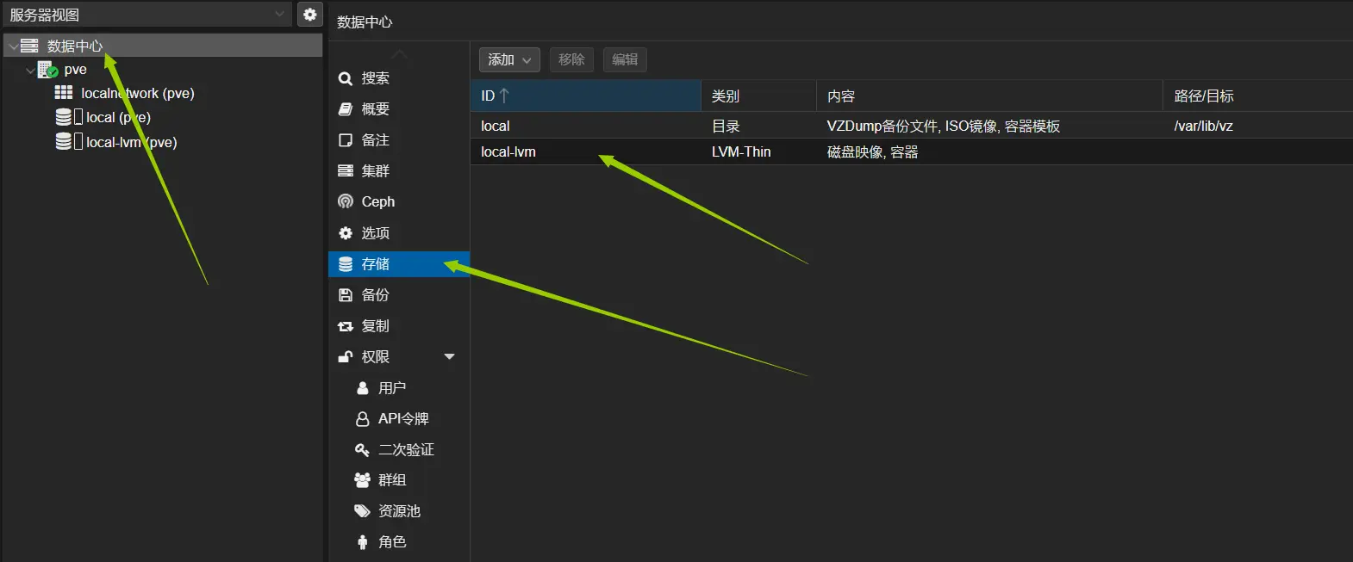The image size is (1353, 562).
Task: Click the Edit button
Action: click(625, 59)
